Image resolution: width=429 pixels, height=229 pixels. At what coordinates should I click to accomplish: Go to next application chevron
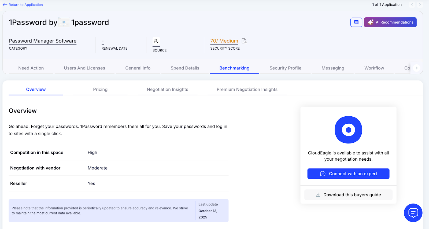420,5
